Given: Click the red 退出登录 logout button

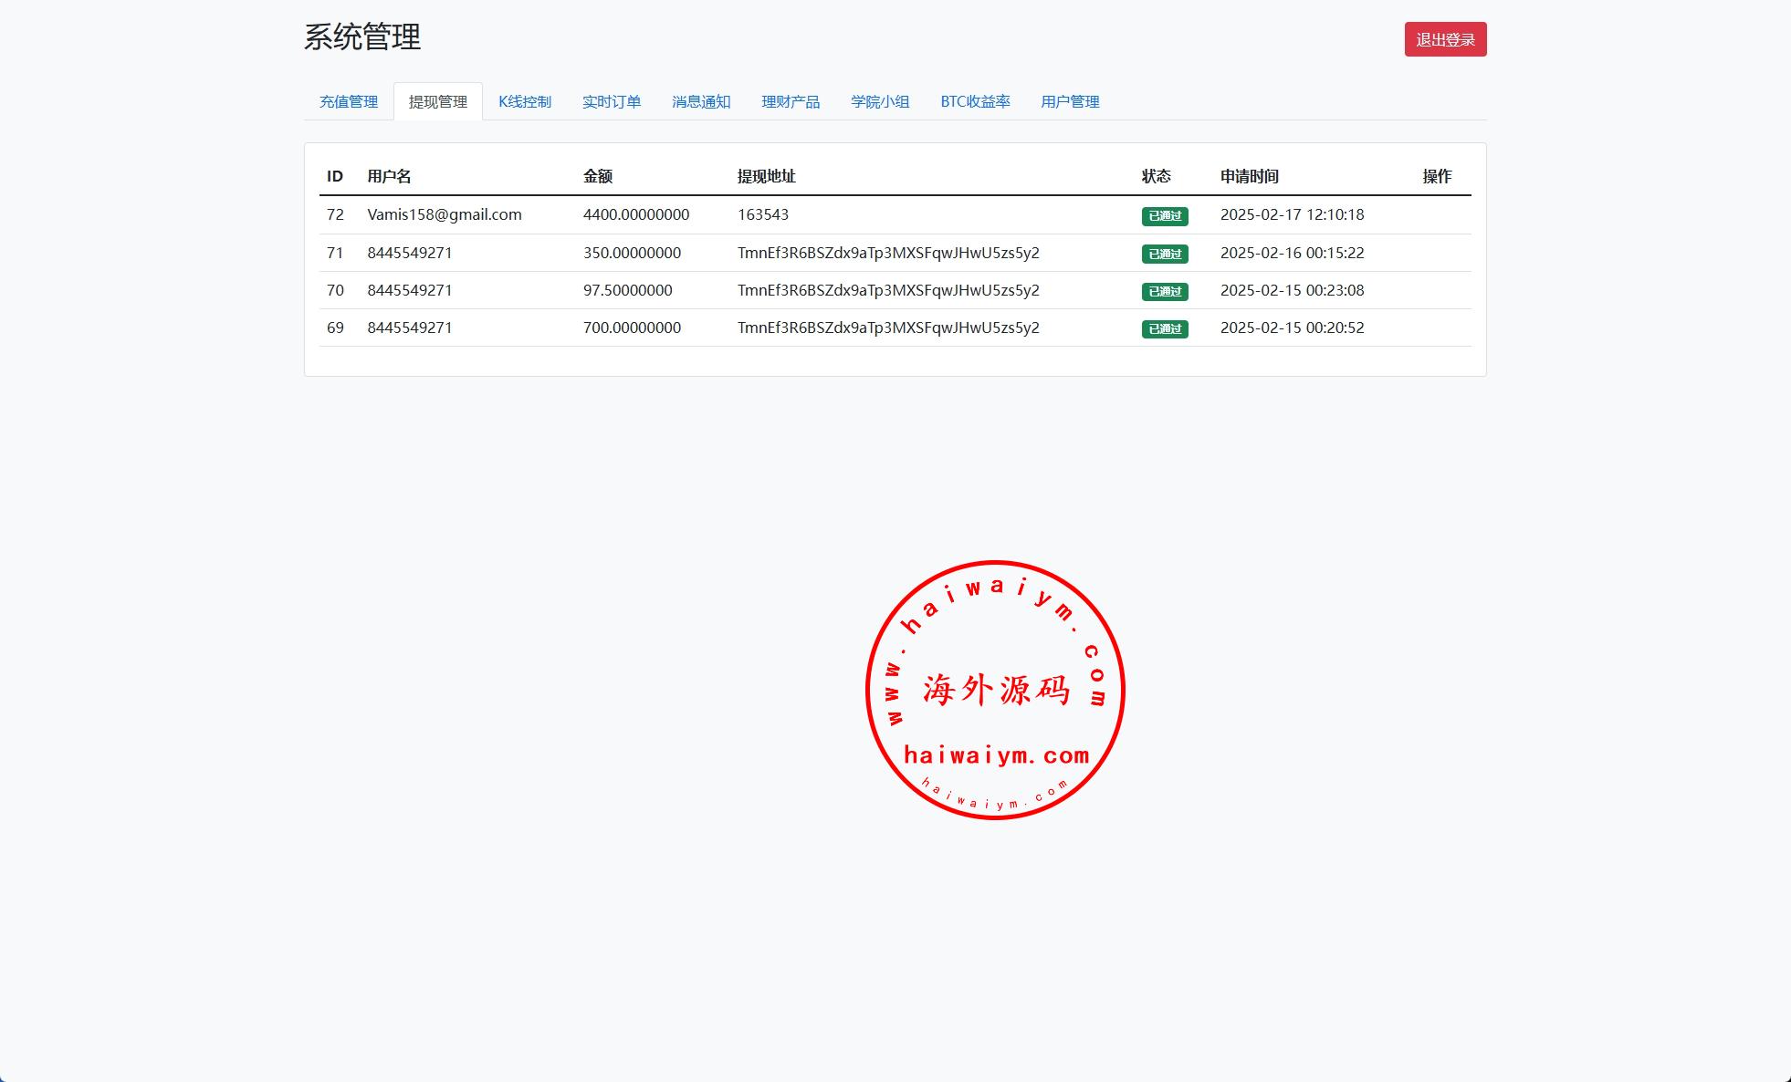Looking at the screenshot, I should pyautogui.click(x=1444, y=39).
